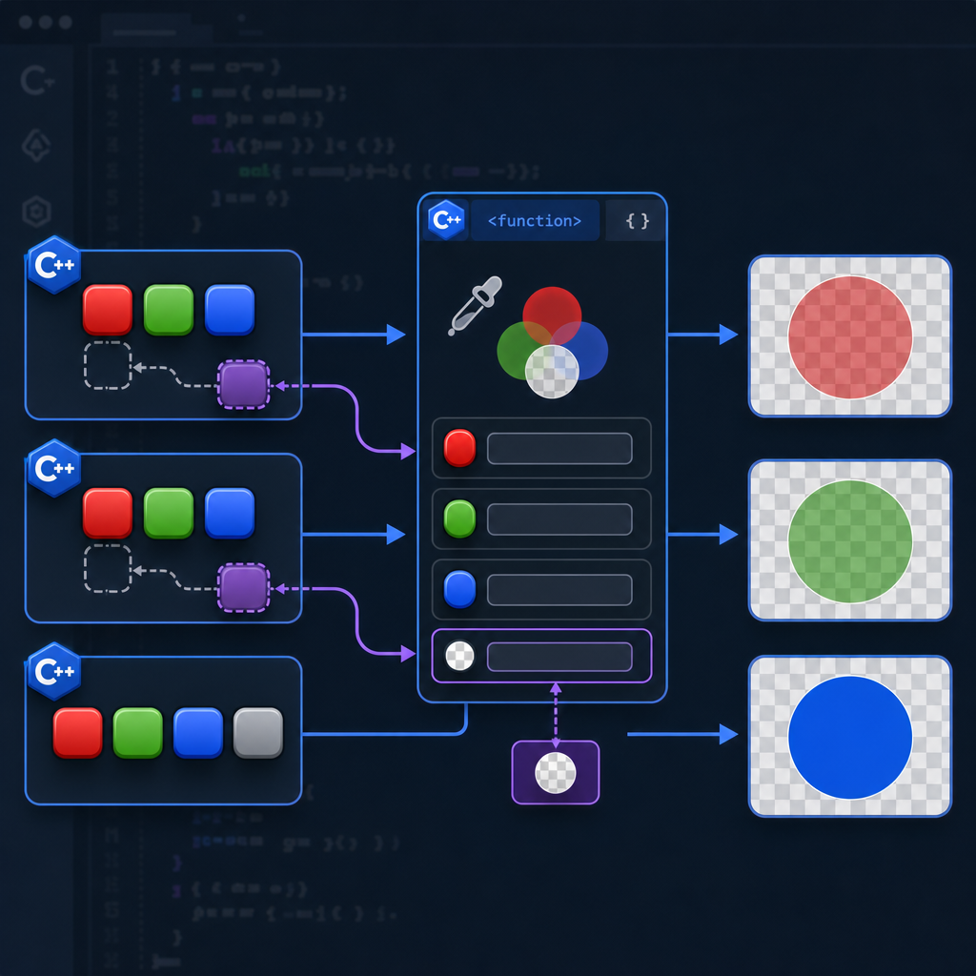Select the blue square in the four-swatch panel
Image resolution: width=976 pixels, height=976 pixels.
click(198, 733)
